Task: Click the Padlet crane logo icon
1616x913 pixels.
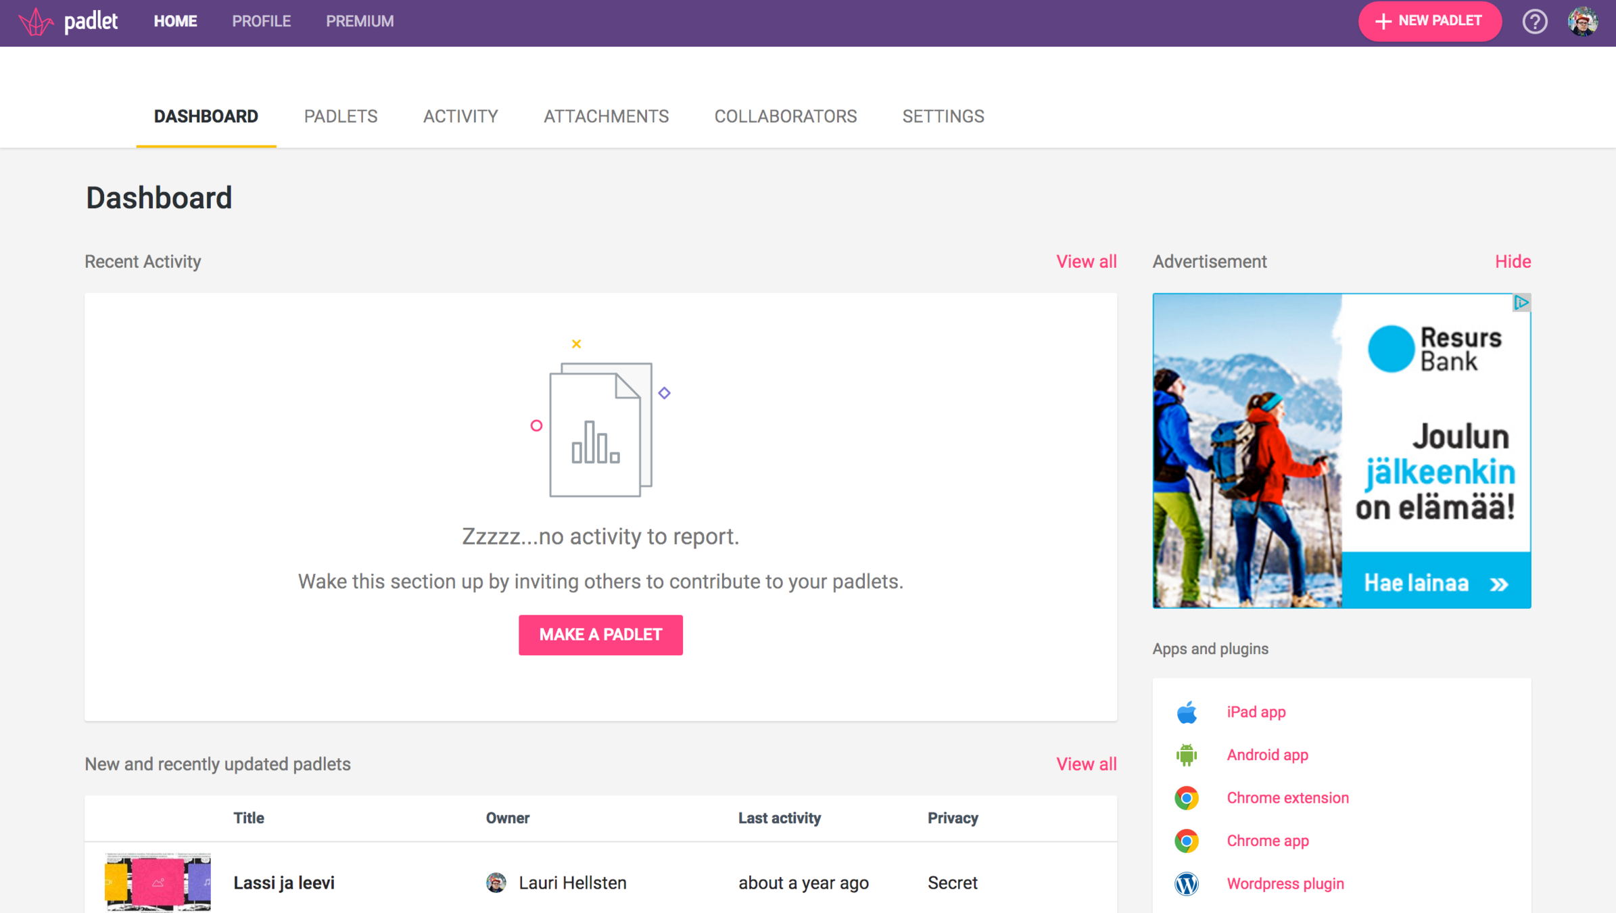Action: pos(35,22)
